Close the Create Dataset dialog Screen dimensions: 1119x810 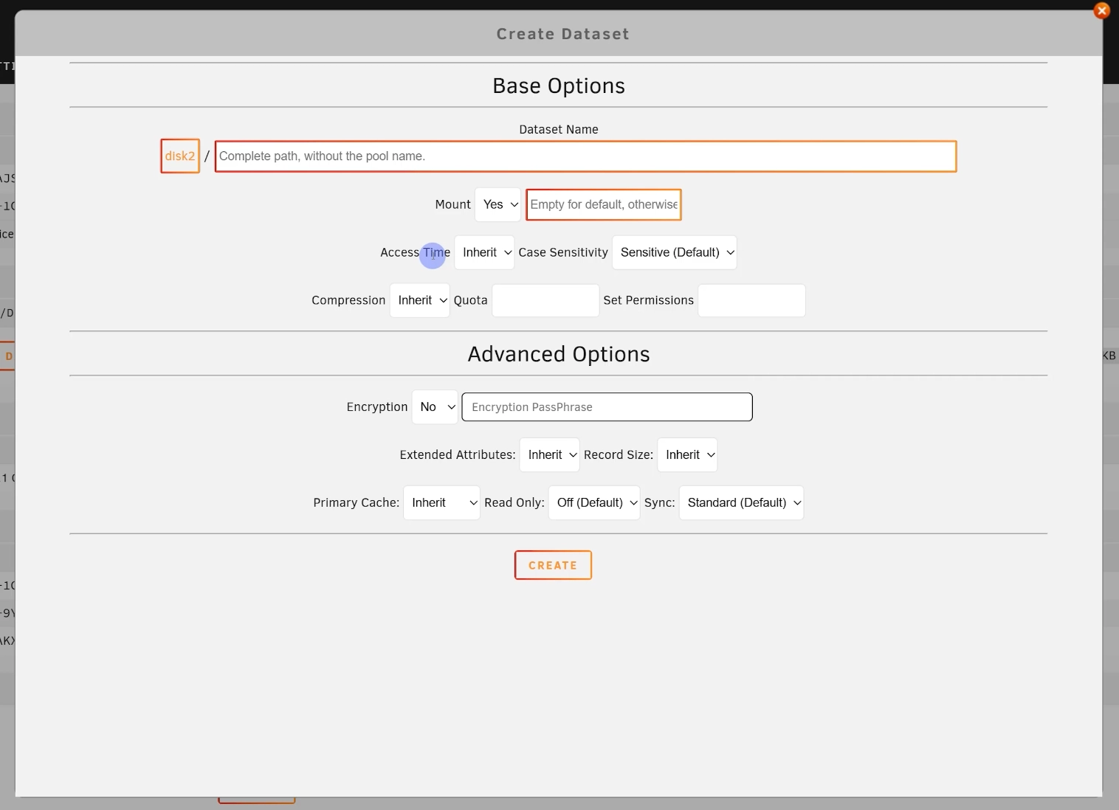pos(1101,10)
